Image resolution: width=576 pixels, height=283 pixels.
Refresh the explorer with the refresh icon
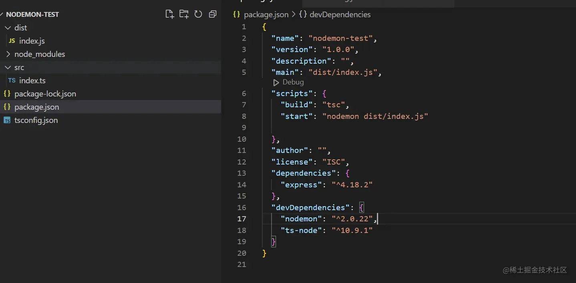click(x=198, y=14)
